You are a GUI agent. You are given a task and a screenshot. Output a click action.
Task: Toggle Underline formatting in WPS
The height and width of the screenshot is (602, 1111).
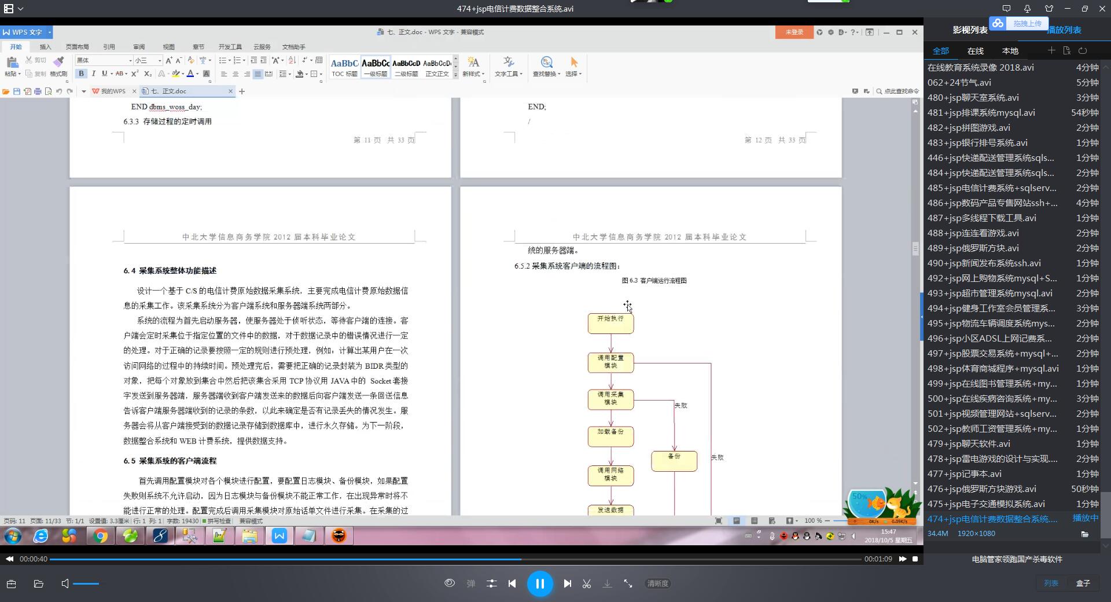(x=104, y=74)
